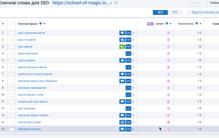Click frequency value 10 in 'курс магии' row
This screenshot has width=219, height=138.
pos(200,47)
